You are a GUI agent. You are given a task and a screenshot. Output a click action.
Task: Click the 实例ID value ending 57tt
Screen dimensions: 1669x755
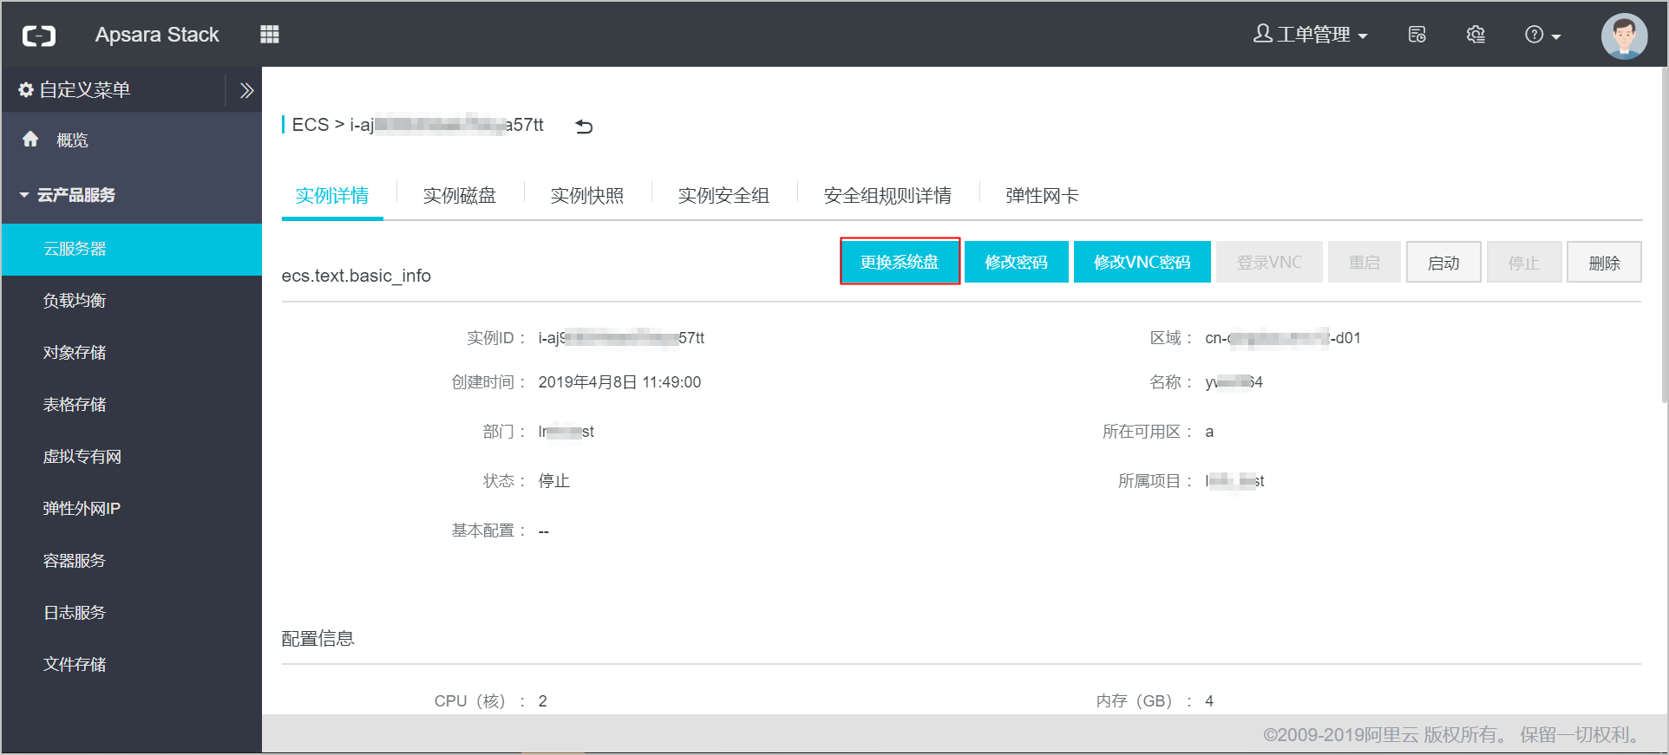coord(621,338)
